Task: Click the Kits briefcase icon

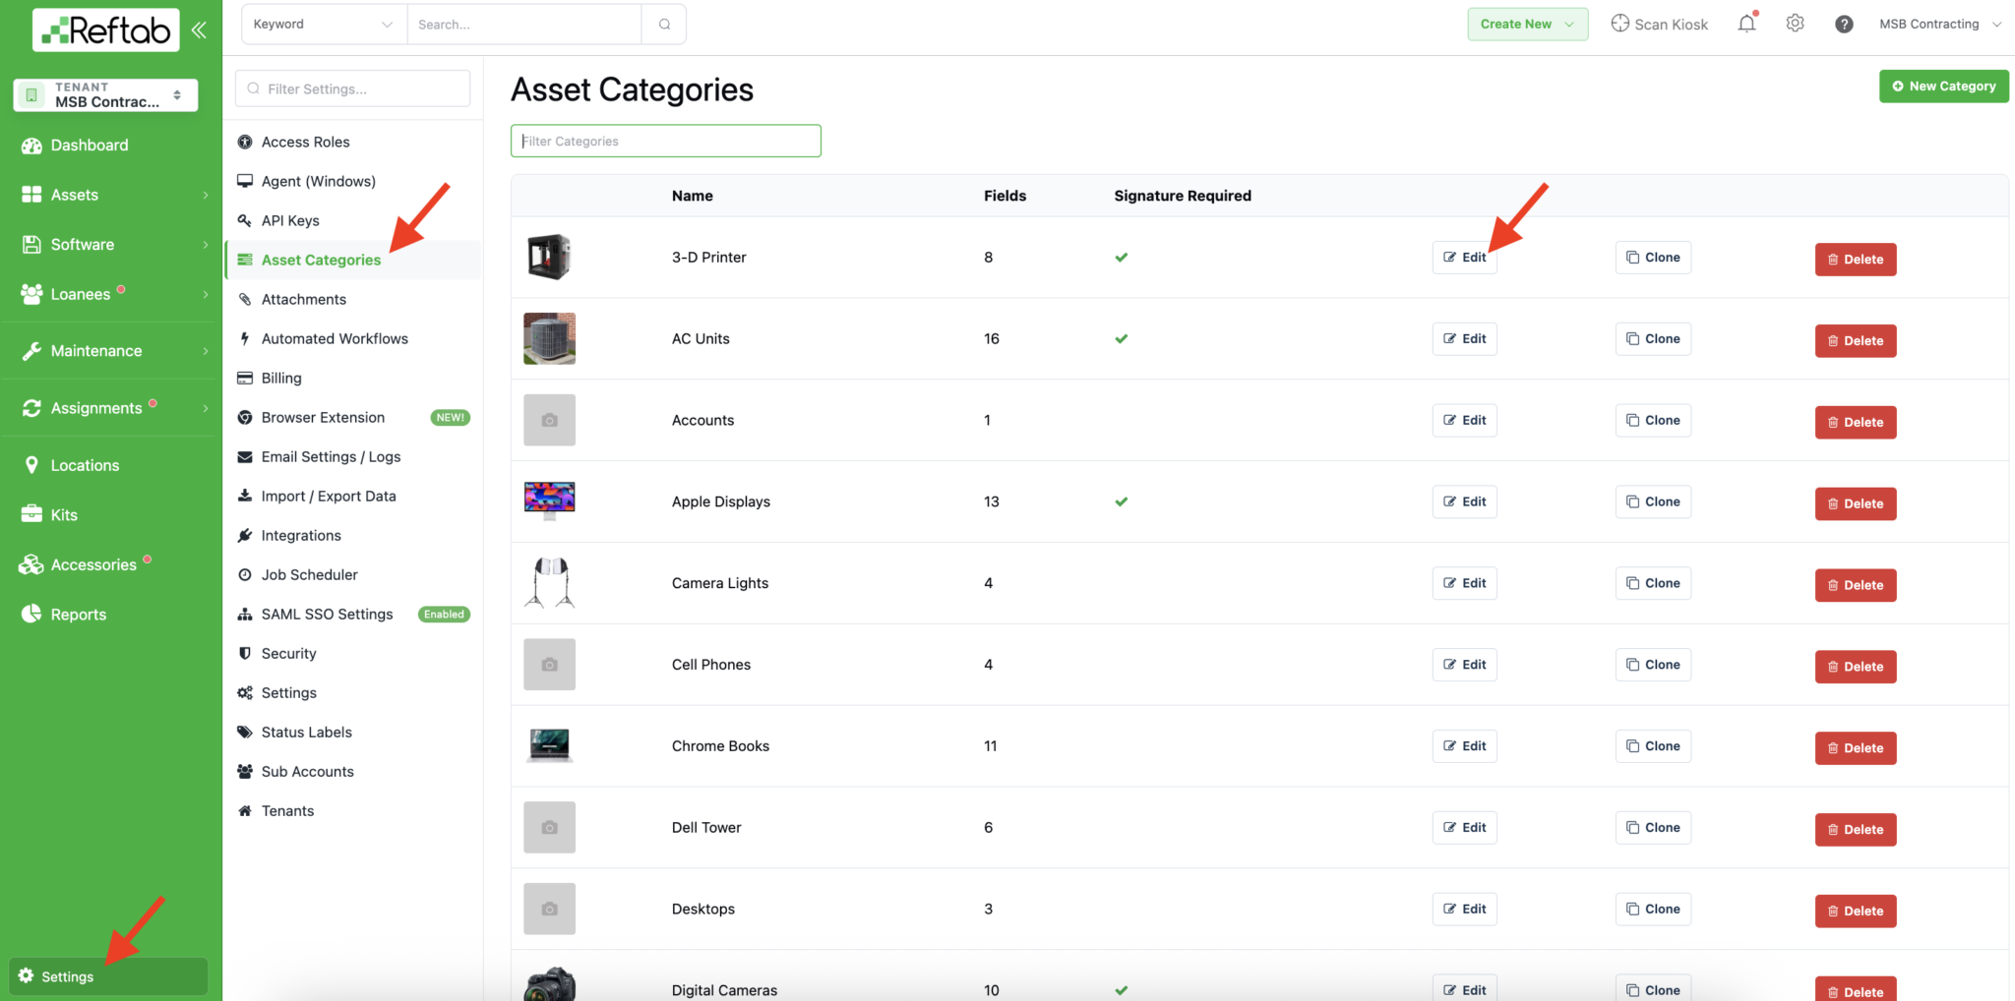Action: tap(31, 514)
